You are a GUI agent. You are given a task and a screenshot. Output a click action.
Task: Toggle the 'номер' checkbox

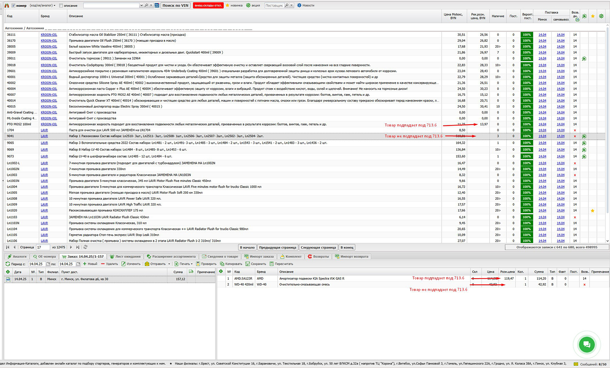coord(13,5)
